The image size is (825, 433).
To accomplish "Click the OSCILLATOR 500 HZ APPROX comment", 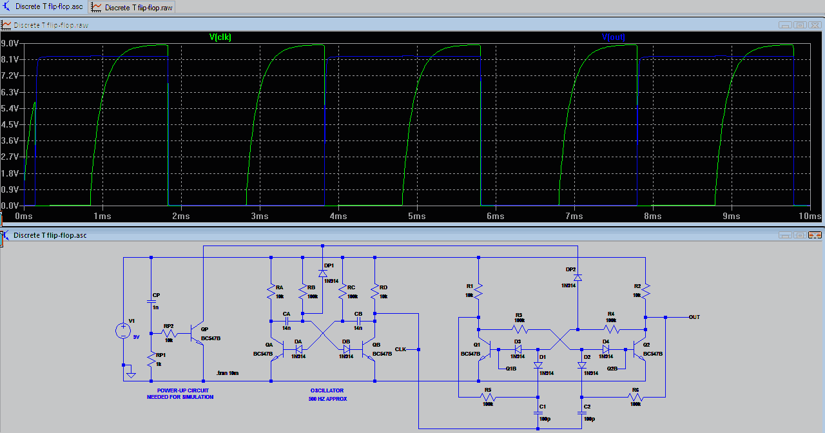I will click(x=327, y=394).
